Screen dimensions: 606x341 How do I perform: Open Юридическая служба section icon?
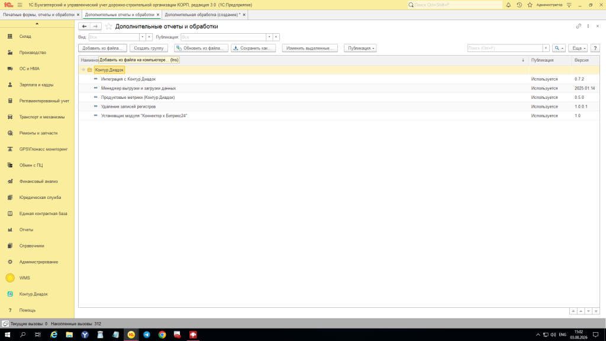(x=10, y=198)
